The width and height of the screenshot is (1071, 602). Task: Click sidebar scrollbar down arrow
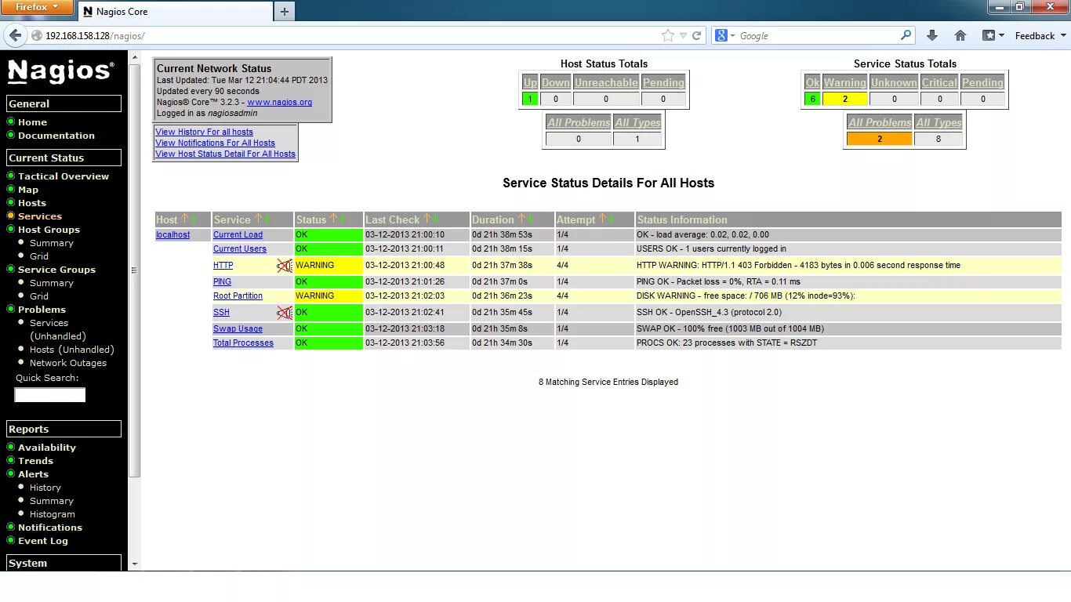click(x=134, y=564)
